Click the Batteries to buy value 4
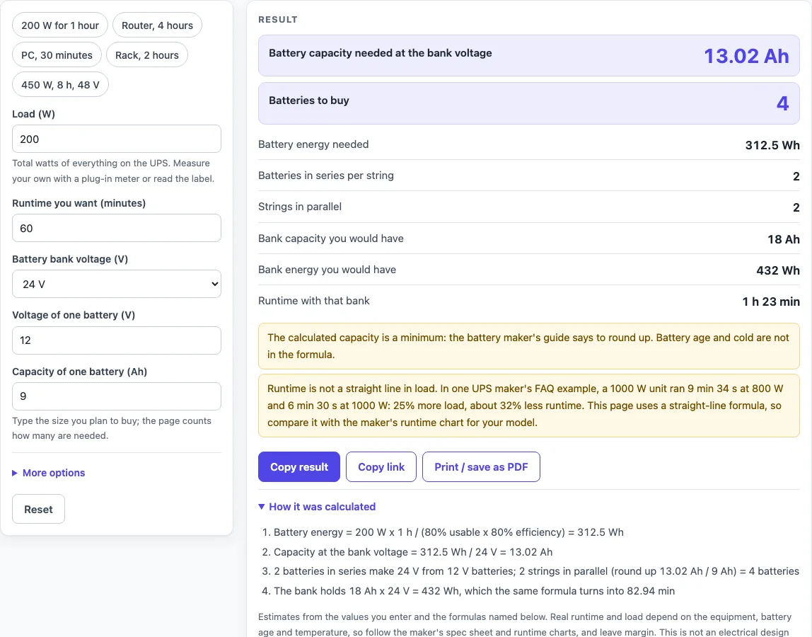Screen dimensions: 812x637 (x=782, y=103)
